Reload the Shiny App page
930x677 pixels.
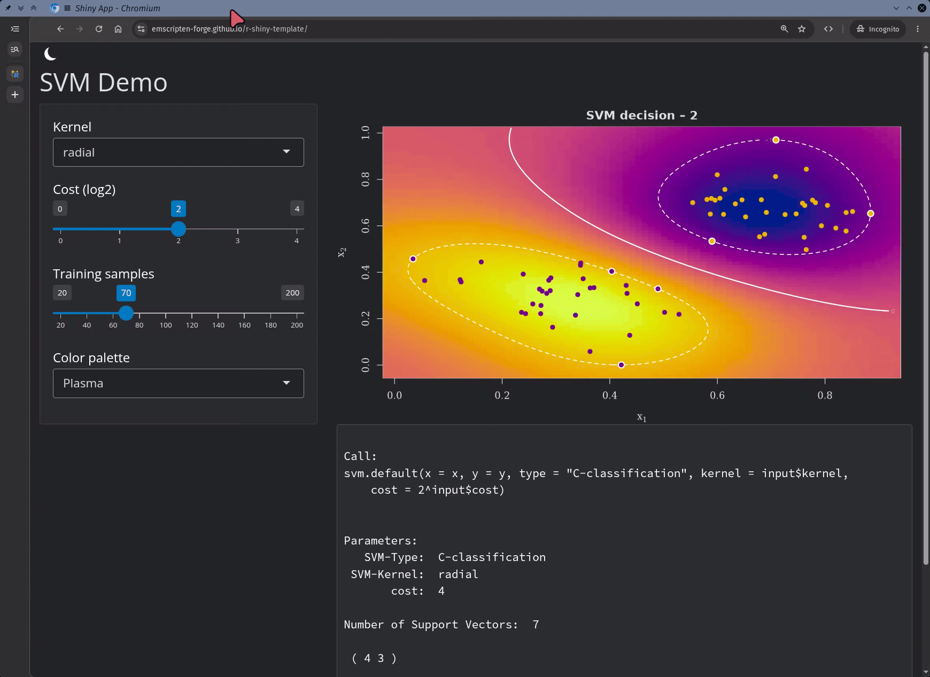[x=99, y=29]
